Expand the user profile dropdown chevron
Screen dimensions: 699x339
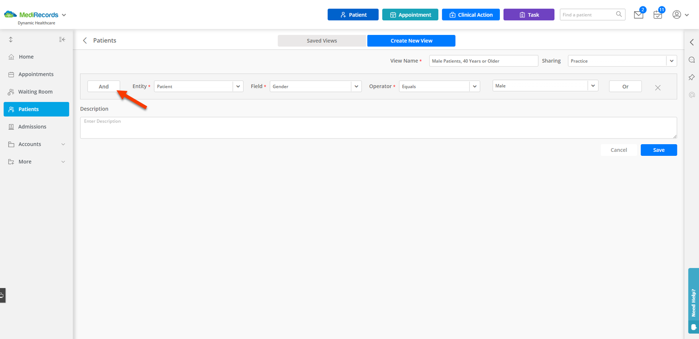(687, 15)
